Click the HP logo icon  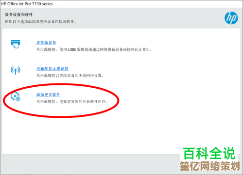click(231, 18)
